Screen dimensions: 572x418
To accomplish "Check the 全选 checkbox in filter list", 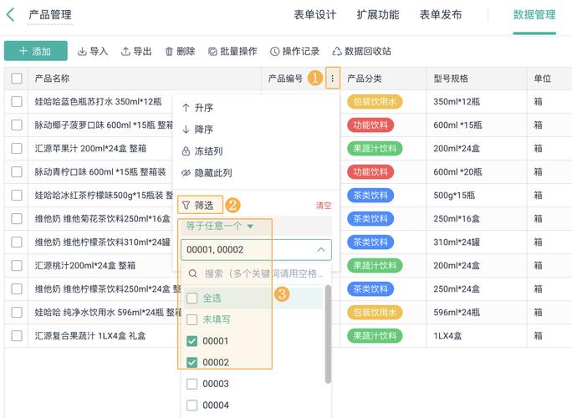I will [192, 298].
